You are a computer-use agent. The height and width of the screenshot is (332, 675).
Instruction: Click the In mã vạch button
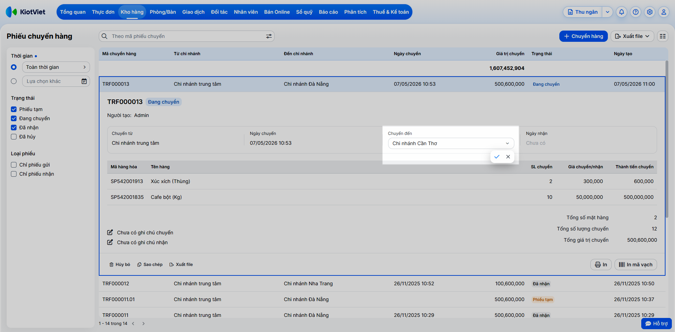coord(636,265)
